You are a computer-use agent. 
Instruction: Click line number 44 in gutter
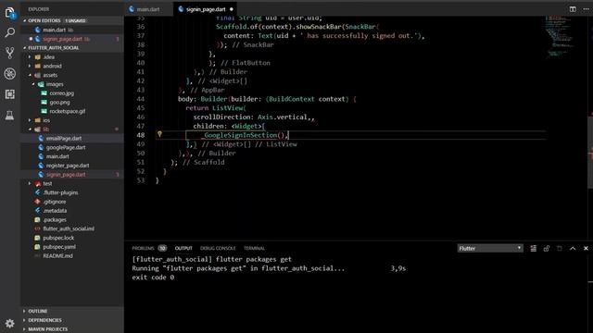point(140,99)
